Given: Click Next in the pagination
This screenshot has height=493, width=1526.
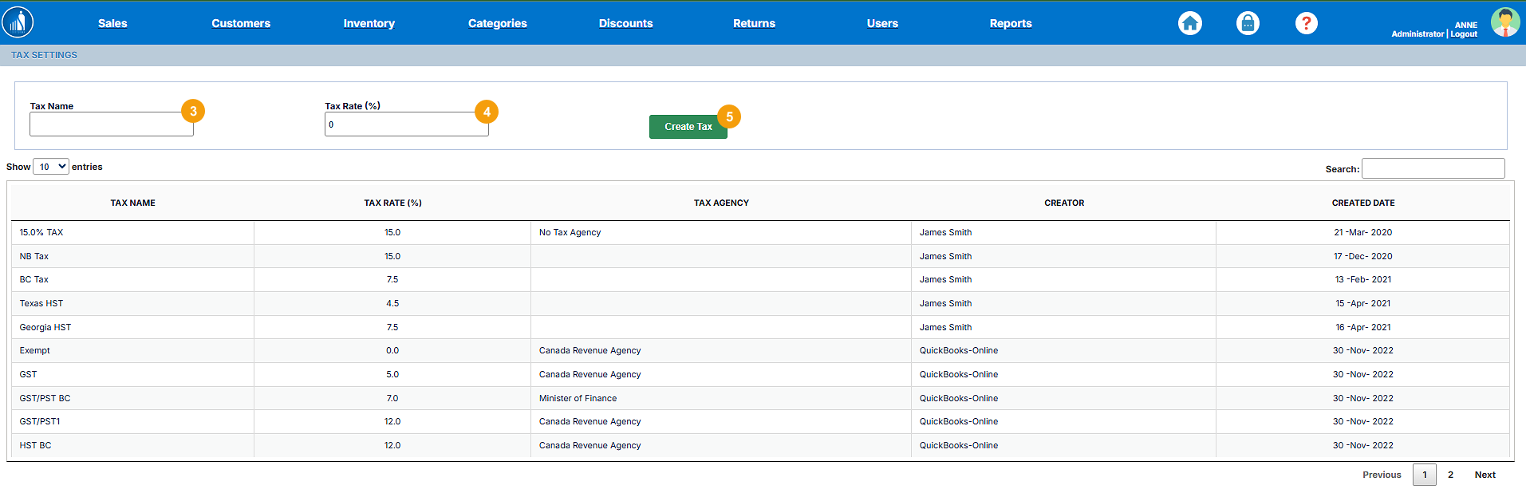Looking at the screenshot, I should point(1485,475).
